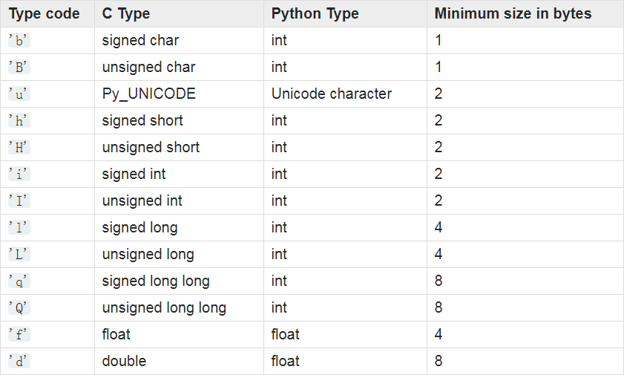
Task: Click the signed char cell
Action: click(140, 41)
